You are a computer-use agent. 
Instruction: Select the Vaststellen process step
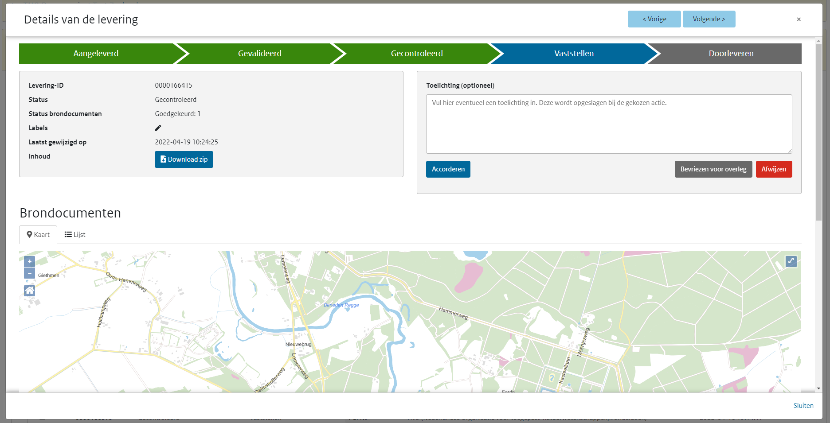pyautogui.click(x=574, y=53)
